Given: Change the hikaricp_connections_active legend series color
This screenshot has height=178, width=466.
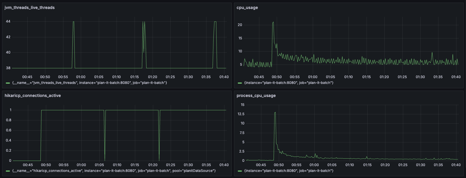Looking at the screenshot, I should click(8, 171).
